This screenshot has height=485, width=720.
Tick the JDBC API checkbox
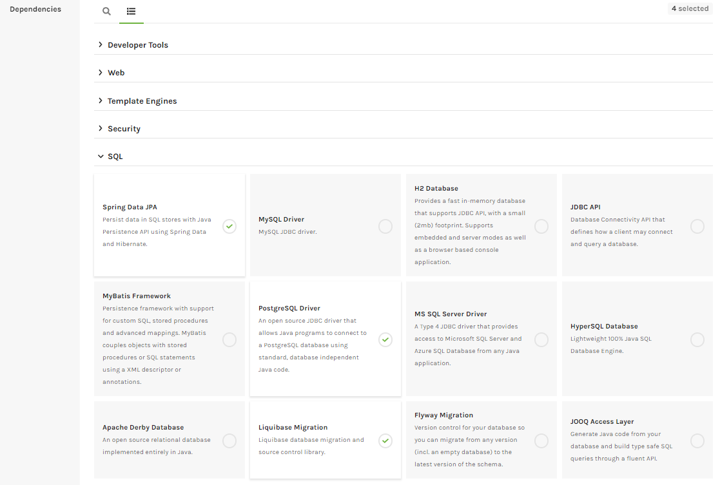697,226
